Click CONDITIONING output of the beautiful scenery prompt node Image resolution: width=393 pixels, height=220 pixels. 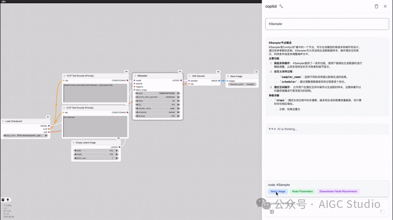[127, 80]
